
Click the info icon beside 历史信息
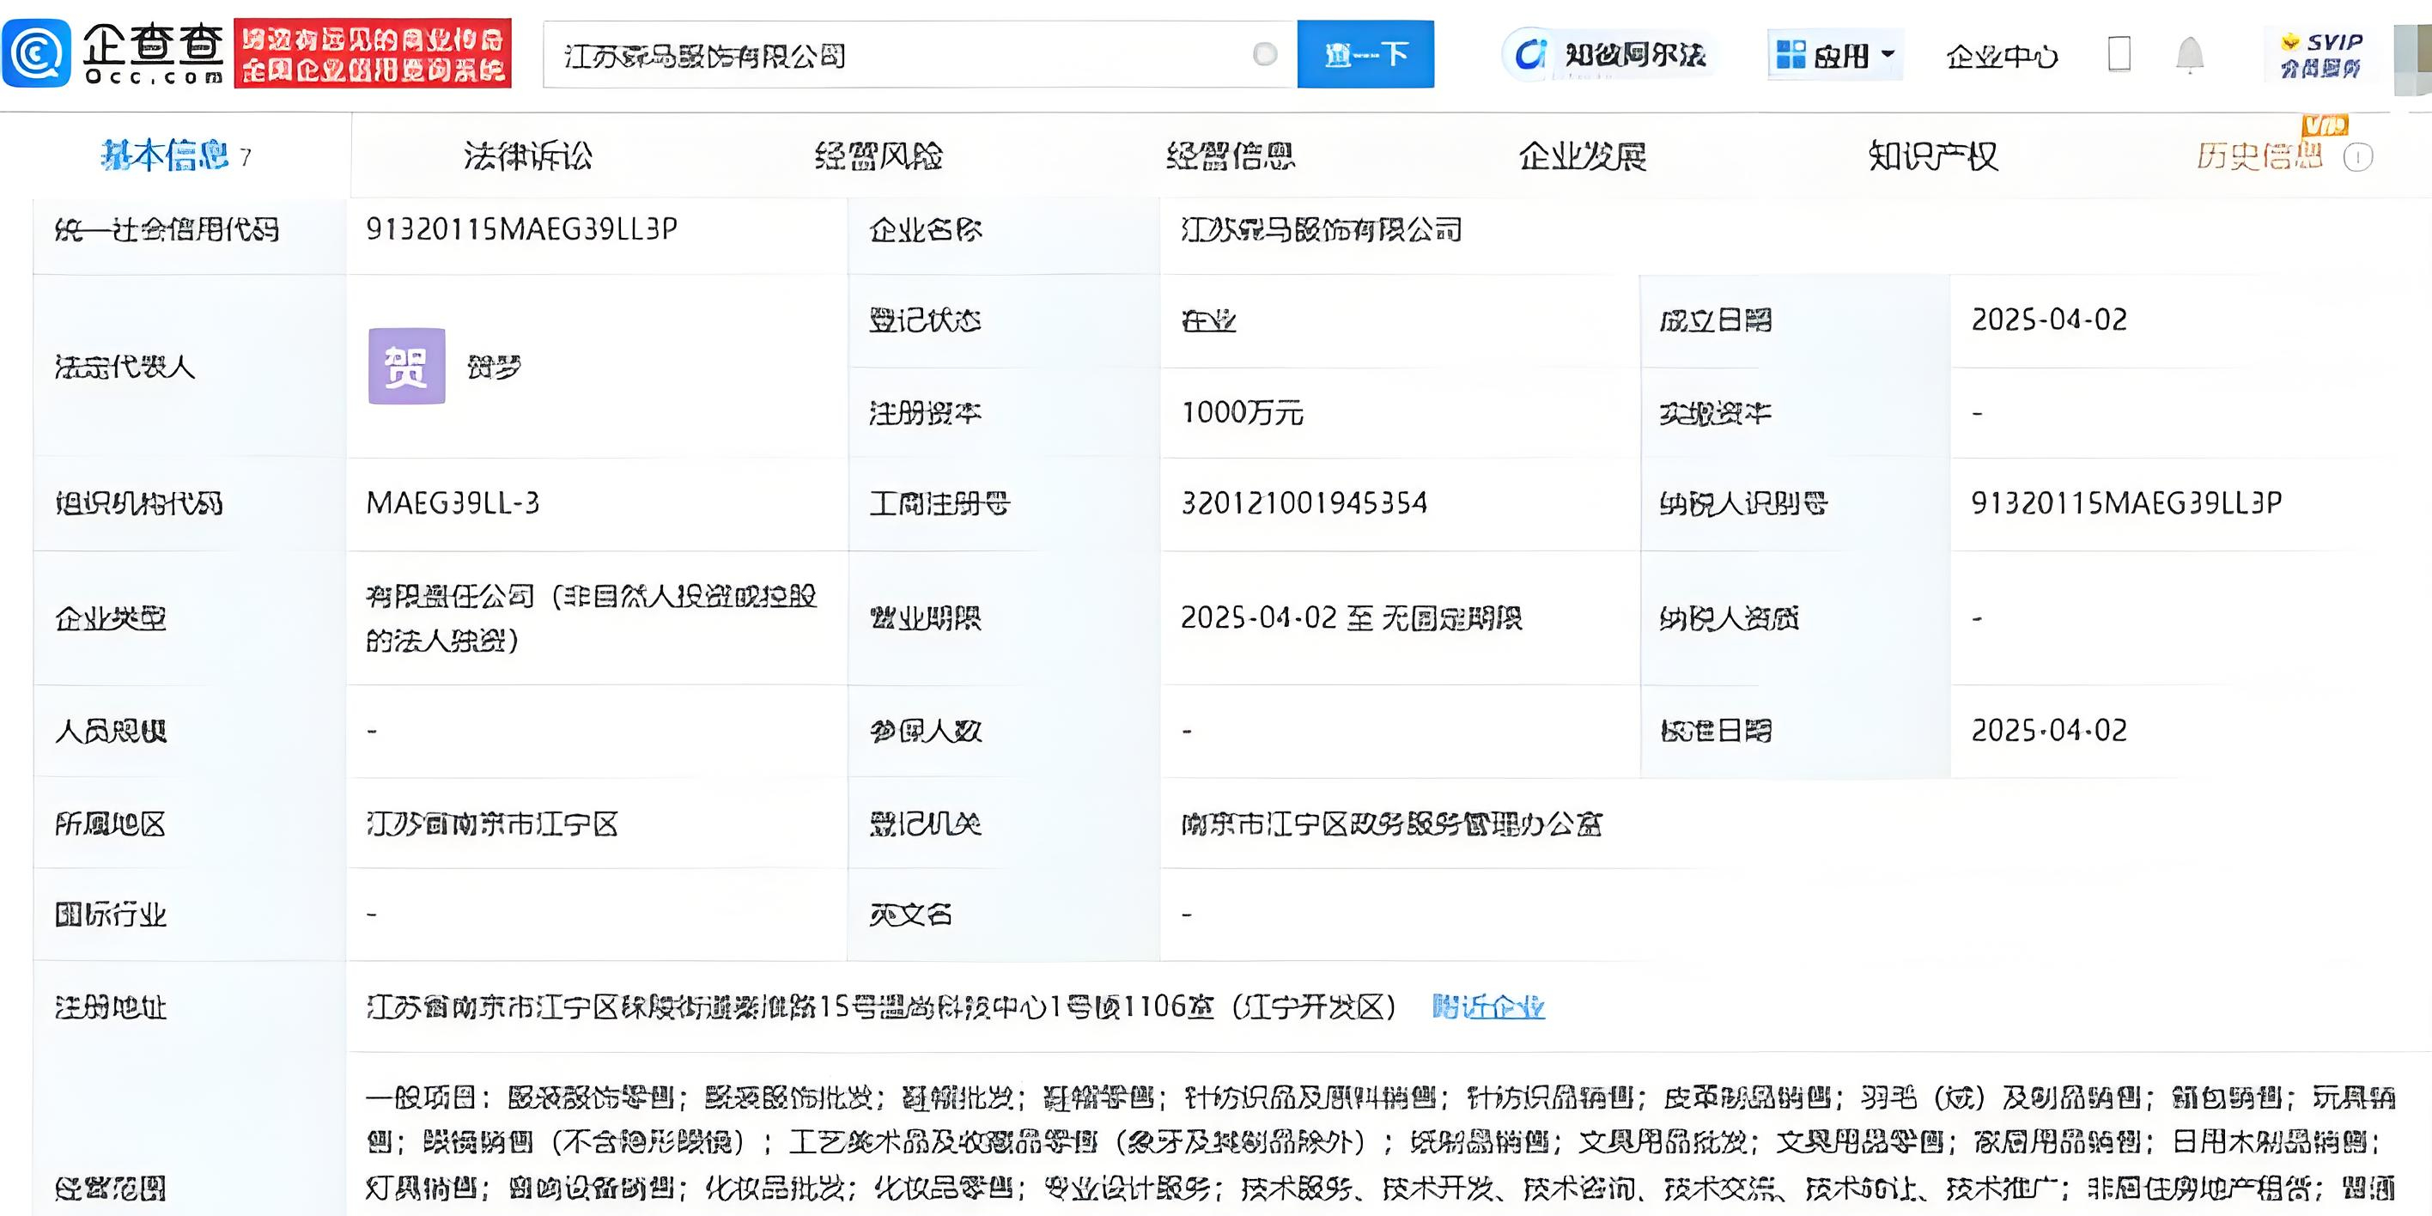pyautogui.click(x=2357, y=158)
